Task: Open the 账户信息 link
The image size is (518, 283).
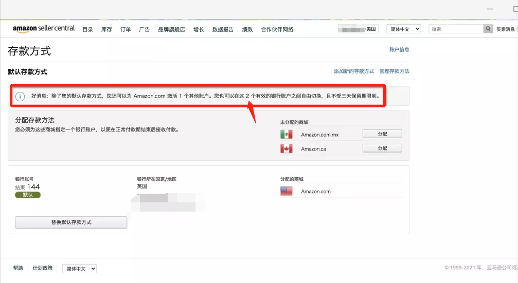Action: coord(399,49)
